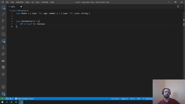
Task: Open the Accounts icon
Action: (x=3, y=87)
